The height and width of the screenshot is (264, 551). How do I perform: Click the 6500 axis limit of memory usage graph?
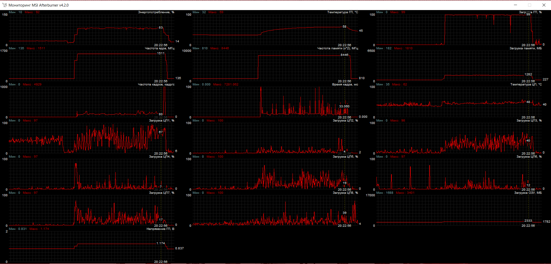pyautogui.click(x=371, y=51)
